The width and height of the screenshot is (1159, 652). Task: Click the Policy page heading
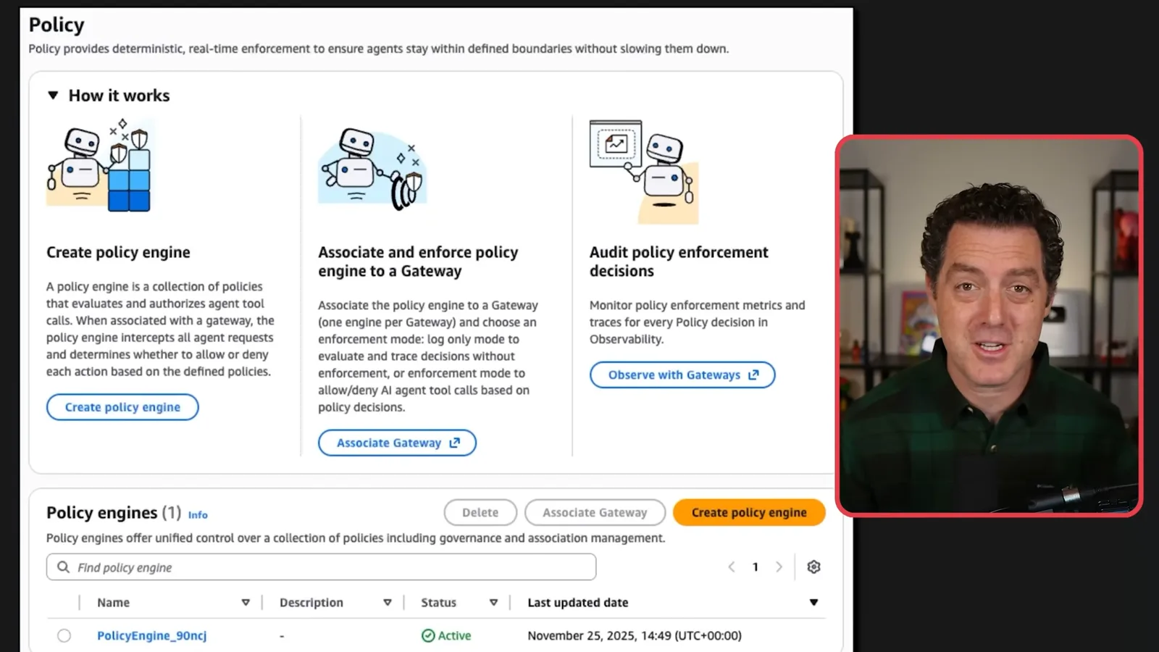pos(57,25)
